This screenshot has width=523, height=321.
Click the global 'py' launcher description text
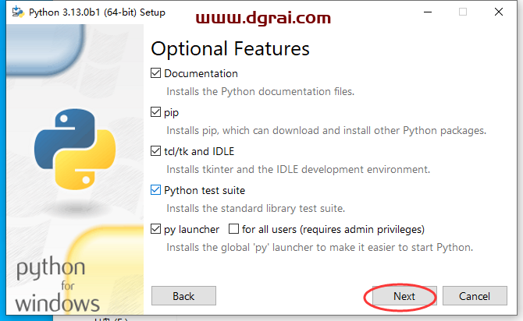[x=319, y=248]
